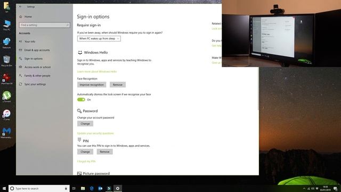Viewport: 341px width, 192px height.
Task: Open the IrfanView 64 desktop shortcut
Action: coord(7,79)
